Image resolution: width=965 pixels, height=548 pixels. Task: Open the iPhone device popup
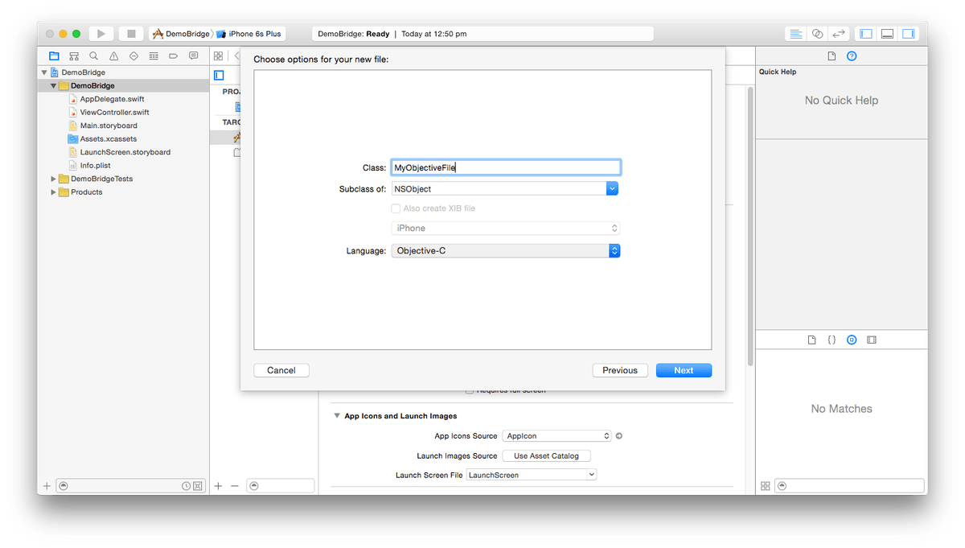tap(506, 229)
